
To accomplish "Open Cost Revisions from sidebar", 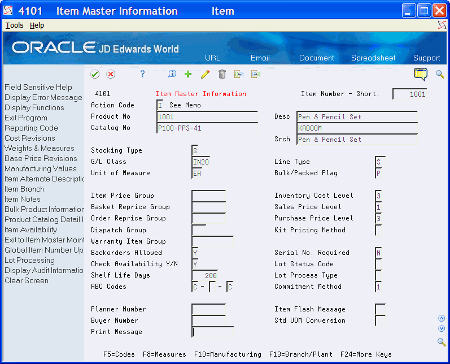I will (30, 138).
